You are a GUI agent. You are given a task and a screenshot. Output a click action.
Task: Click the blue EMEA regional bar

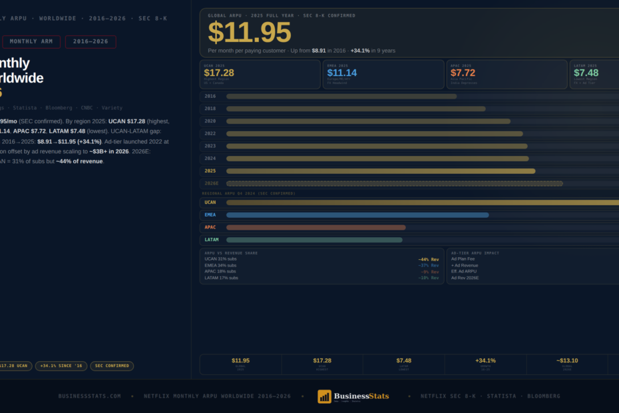[x=357, y=215]
